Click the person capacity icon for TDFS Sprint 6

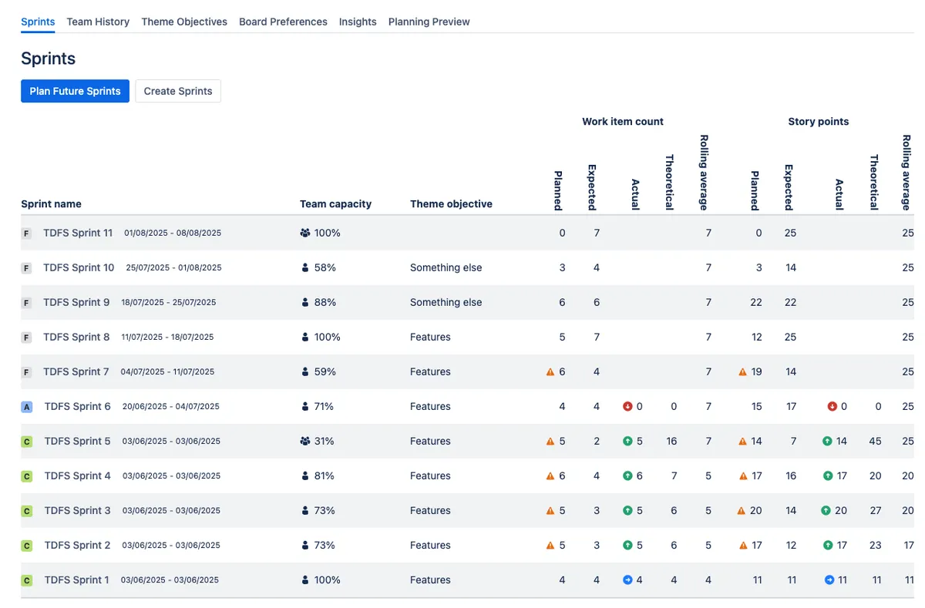click(x=305, y=406)
